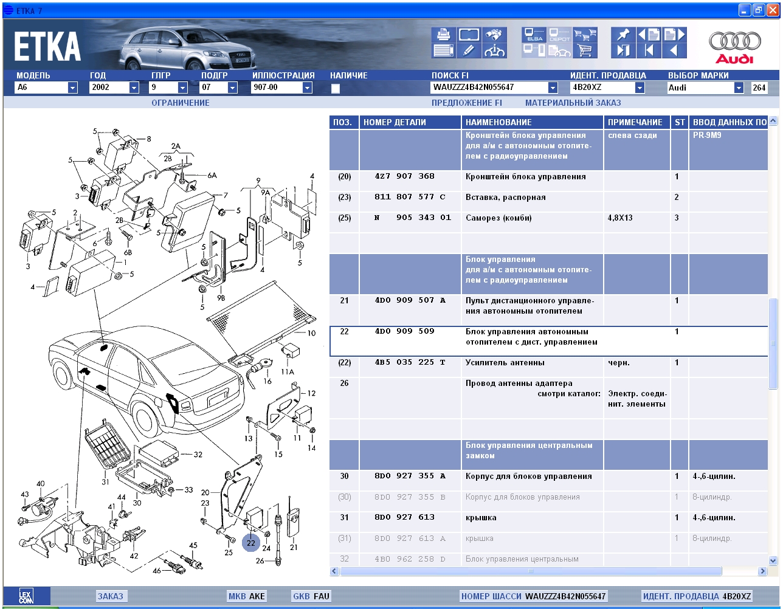Click the LexCom logo in status bar

click(x=26, y=596)
